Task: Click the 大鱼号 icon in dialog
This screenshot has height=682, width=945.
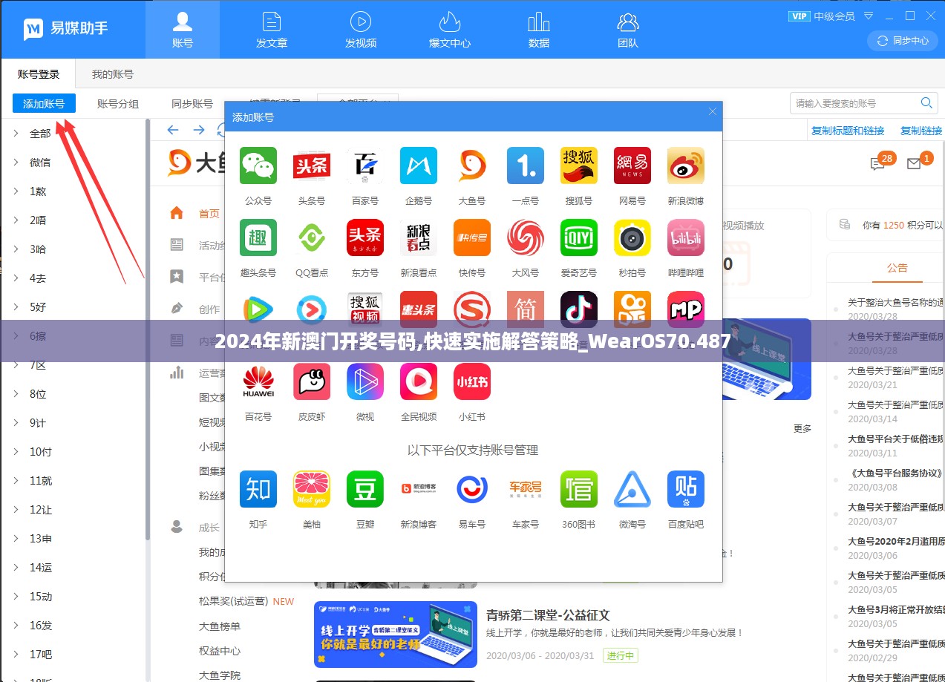Action: 472,165
